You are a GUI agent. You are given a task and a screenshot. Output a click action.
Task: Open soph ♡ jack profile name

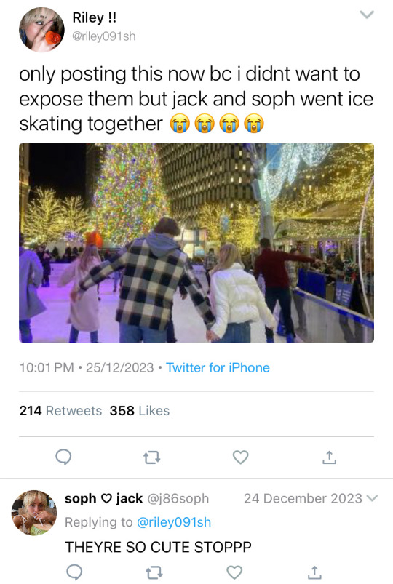pyautogui.click(x=103, y=498)
